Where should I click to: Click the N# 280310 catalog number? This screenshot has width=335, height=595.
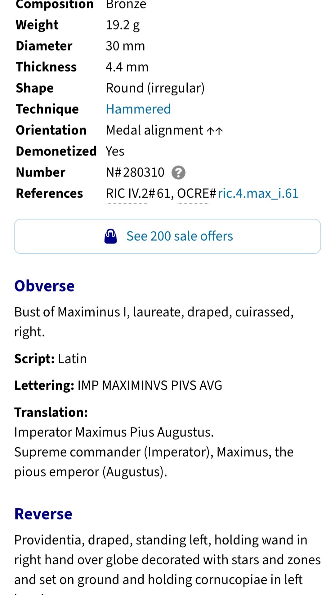[135, 172]
